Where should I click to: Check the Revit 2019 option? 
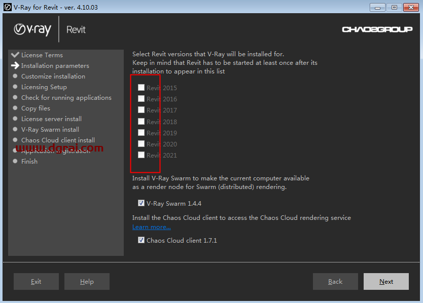coord(140,132)
